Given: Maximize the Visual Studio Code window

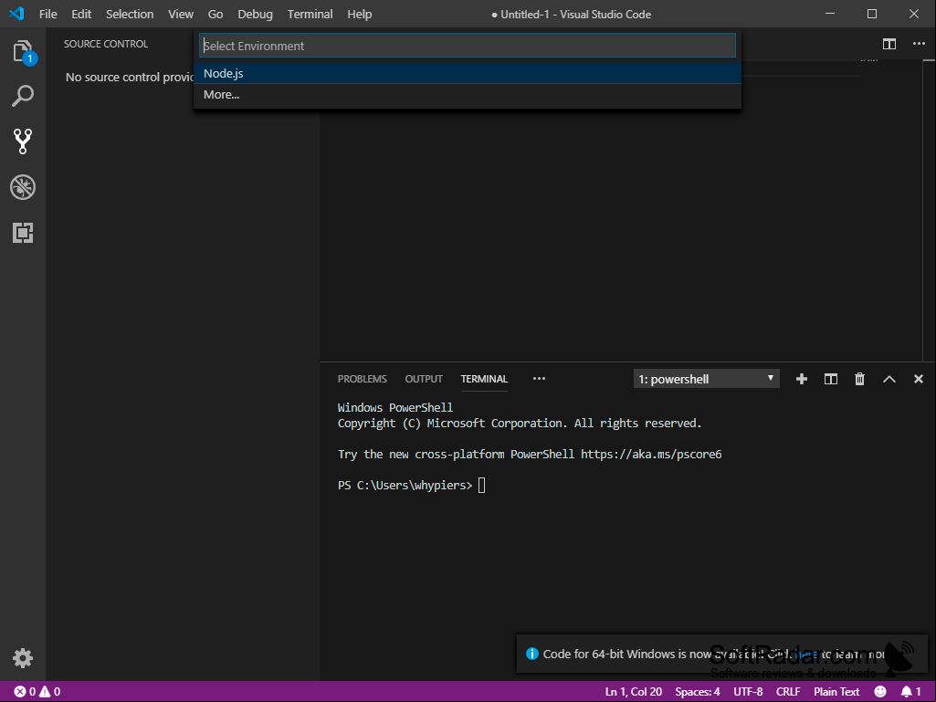Looking at the screenshot, I should pos(872,14).
